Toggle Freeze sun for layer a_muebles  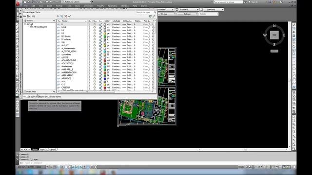(95, 54)
